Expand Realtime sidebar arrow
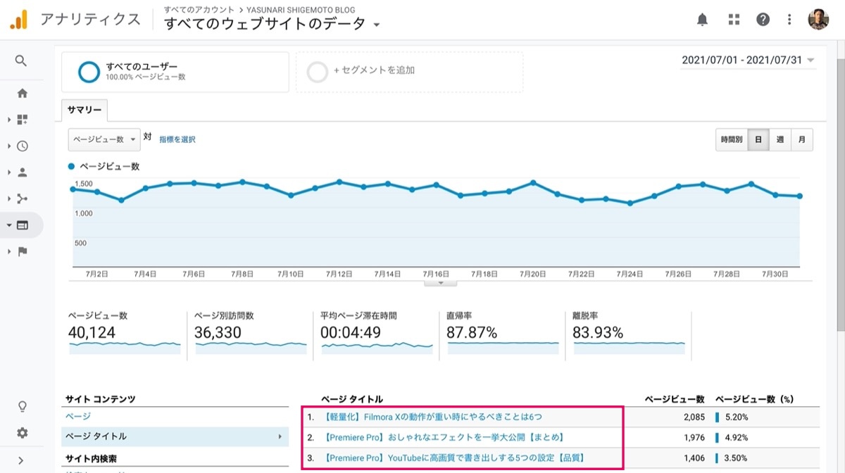 click(9, 146)
